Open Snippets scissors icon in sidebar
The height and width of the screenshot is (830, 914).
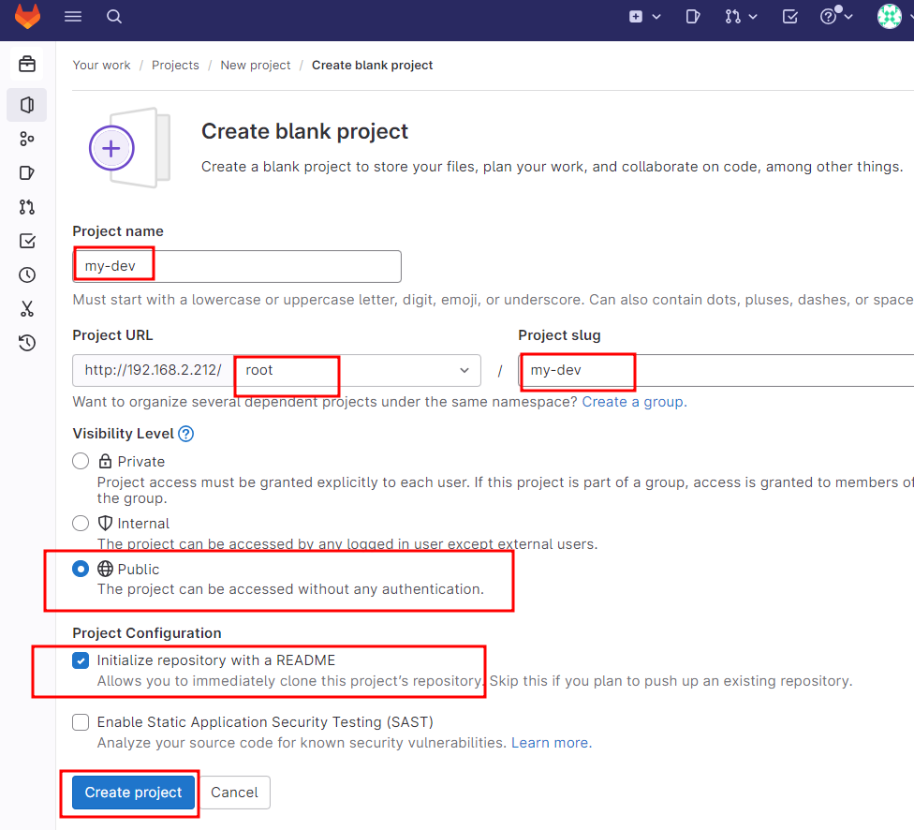27,308
